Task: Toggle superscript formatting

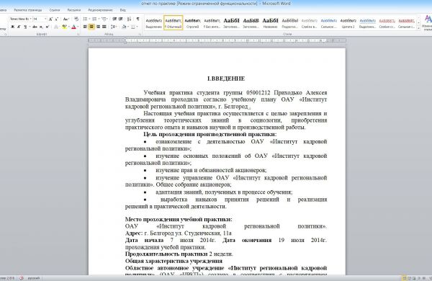Action: pos(47,27)
